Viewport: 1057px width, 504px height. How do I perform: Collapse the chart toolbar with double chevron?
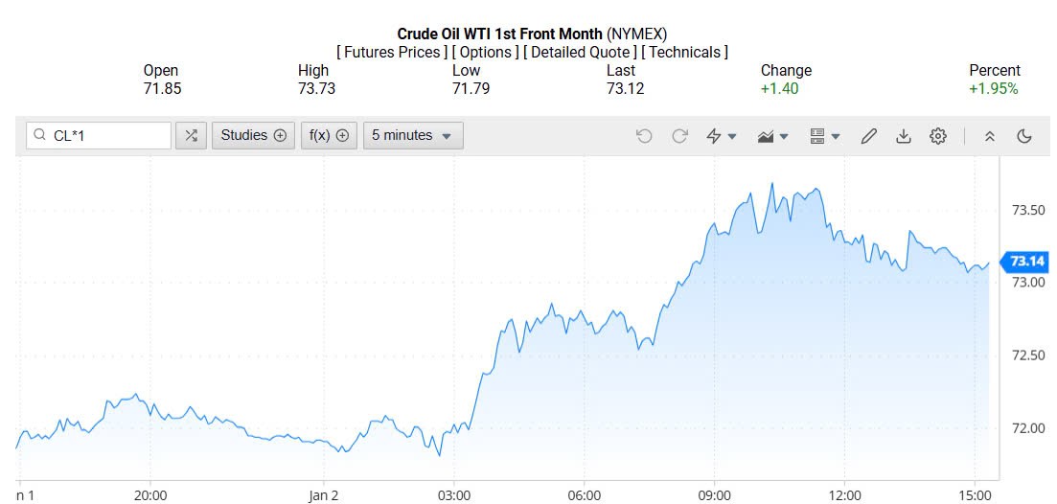[990, 136]
